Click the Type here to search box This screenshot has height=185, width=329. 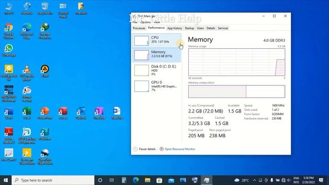pyautogui.click(x=53, y=180)
